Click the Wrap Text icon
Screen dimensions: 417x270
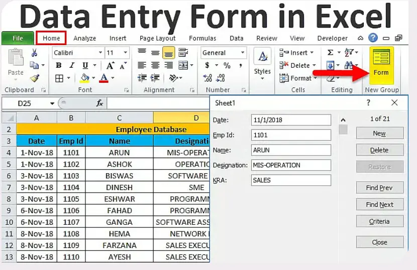183,52
